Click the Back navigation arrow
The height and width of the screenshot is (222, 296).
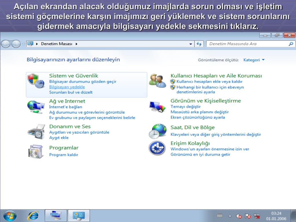[x=6, y=44]
